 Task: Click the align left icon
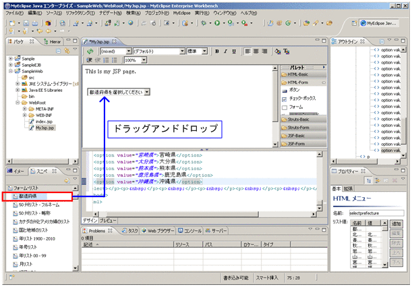click(248, 51)
